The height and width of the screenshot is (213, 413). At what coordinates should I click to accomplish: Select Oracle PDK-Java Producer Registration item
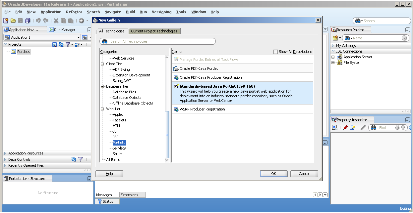pos(242,77)
